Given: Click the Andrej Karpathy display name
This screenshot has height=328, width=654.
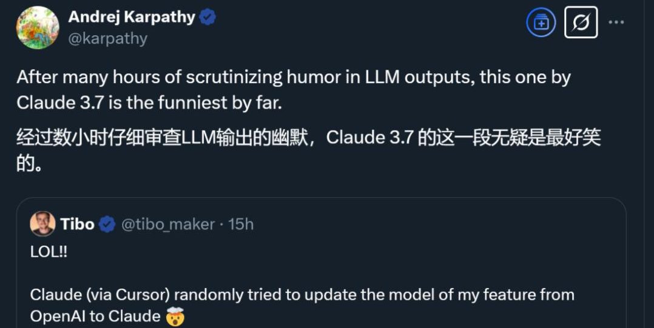Looking at the screenshot, I should point(131,17).
